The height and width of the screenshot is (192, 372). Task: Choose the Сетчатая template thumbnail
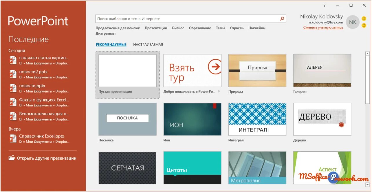[127, 168]
